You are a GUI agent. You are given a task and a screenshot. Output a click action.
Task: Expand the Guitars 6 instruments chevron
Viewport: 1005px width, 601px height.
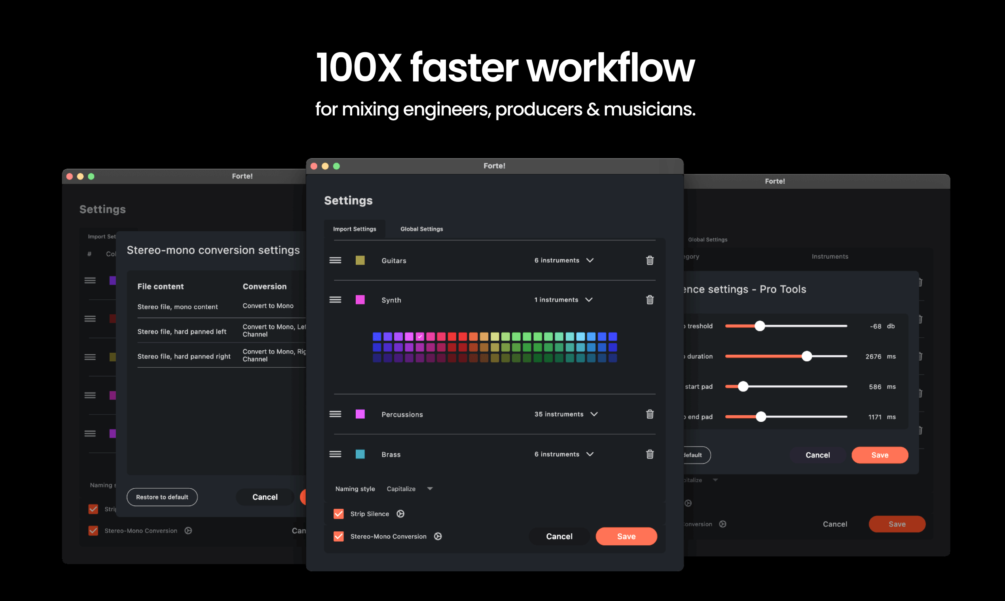coord(590,261)
